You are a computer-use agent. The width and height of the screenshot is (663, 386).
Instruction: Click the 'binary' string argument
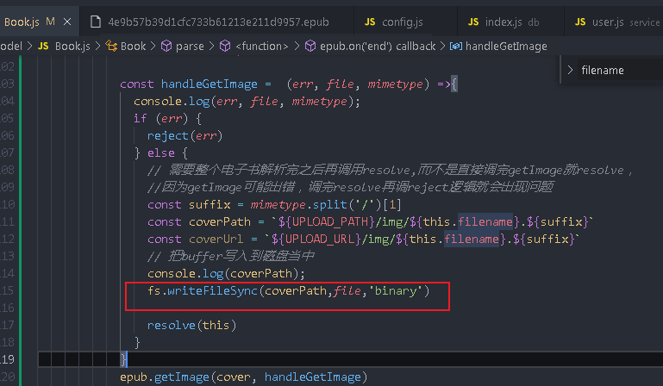[396, 291]
